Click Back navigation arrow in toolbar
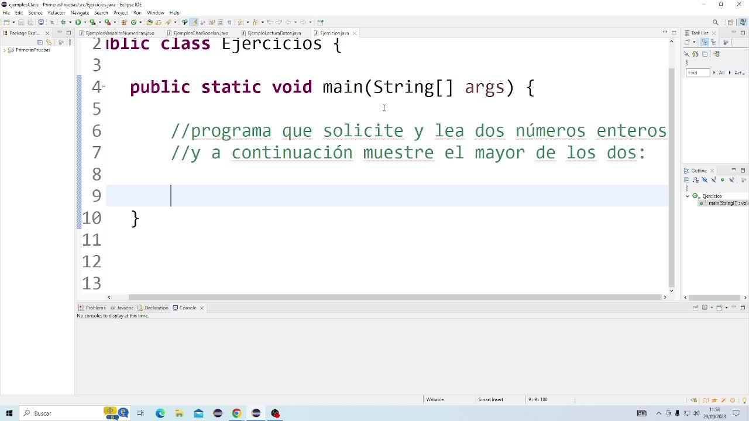This screenshot has height=421, width=749. (288, 22)
